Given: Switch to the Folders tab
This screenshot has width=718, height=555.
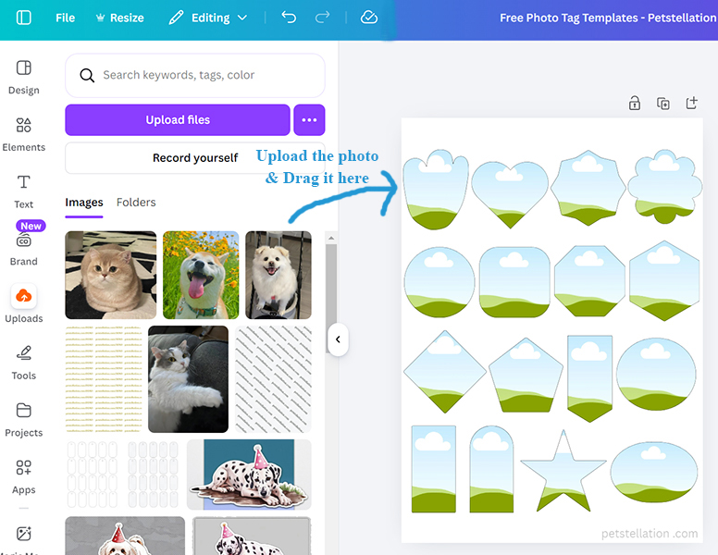Looking at the screenshot, I should click(x=136, y=203).
